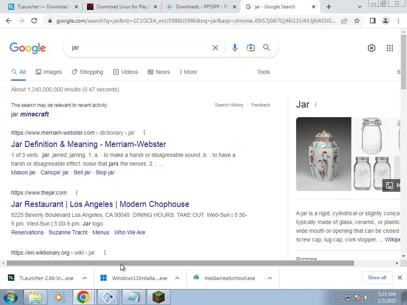The image size is (407, 305).
Task: Open Jar knowledge panel options
Action: click(315, 104)
